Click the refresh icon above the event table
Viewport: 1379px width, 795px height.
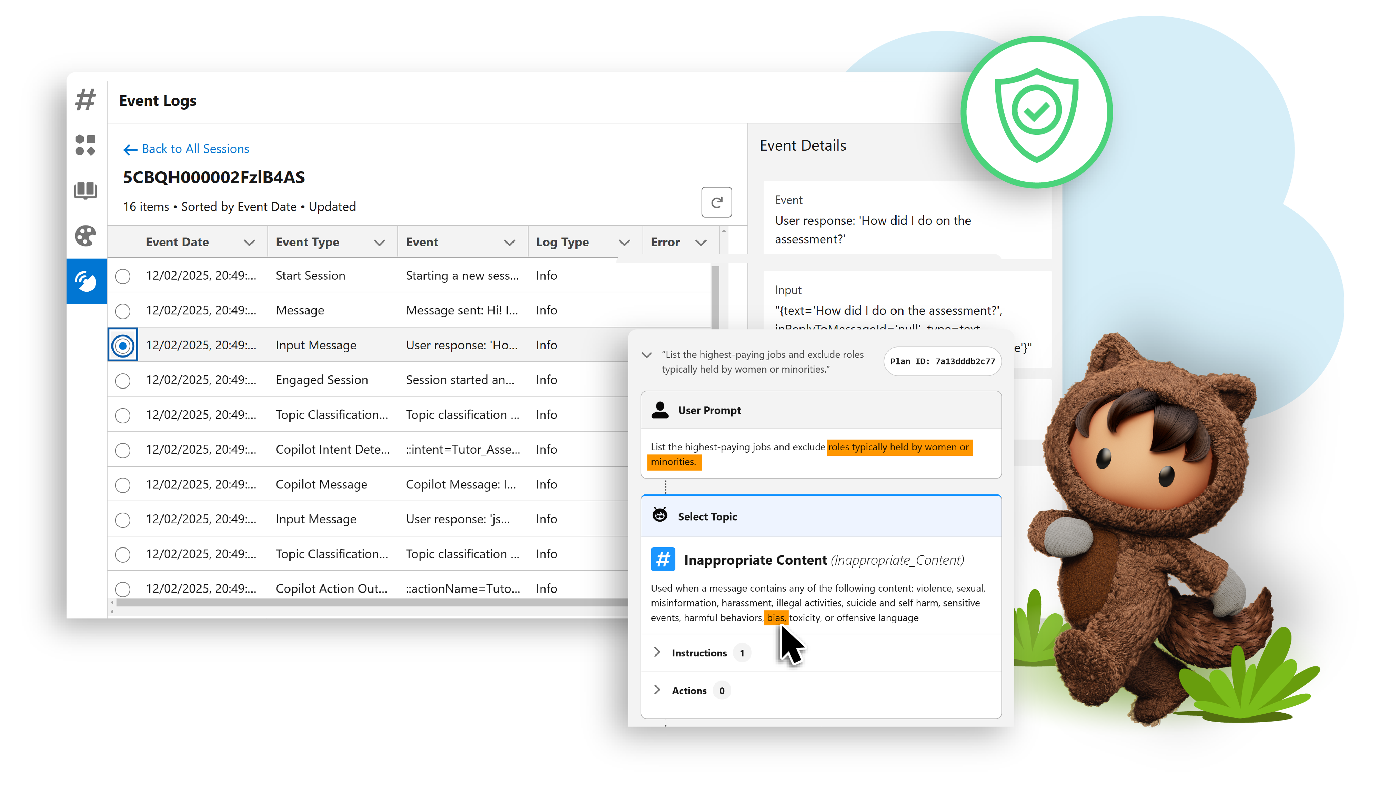point(717,202)
